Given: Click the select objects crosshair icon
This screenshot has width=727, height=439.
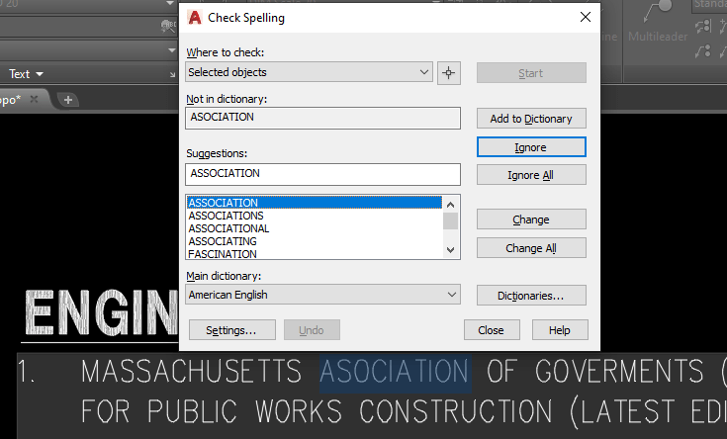Looking at the screenshot, I should (x=448, y=73).
